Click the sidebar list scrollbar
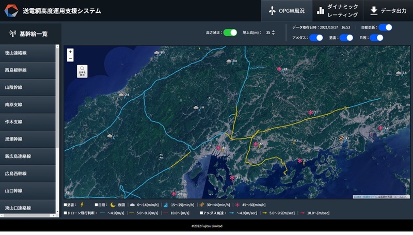 pos(58,129)
